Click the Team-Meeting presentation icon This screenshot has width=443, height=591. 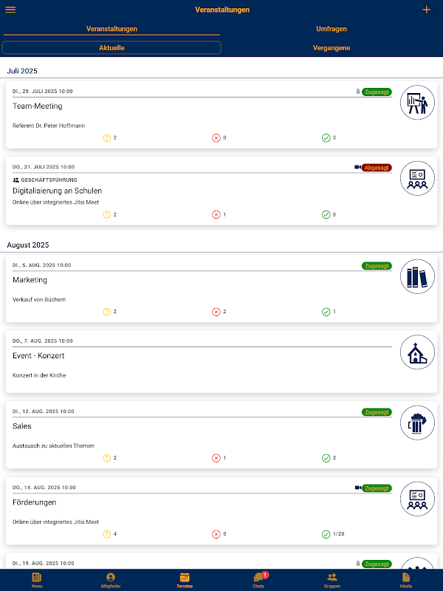click(x=417, y=103)
